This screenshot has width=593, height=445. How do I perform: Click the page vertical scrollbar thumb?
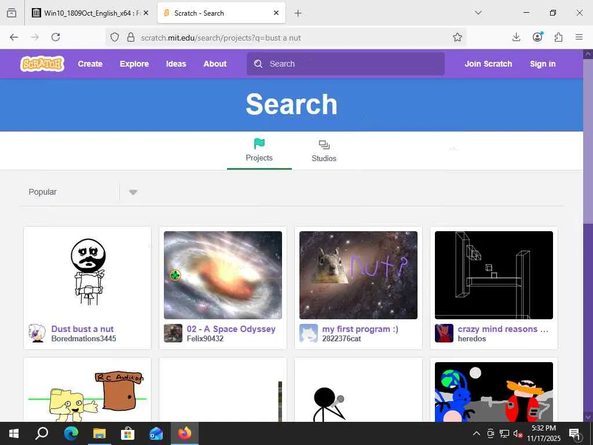coord(588,141)
